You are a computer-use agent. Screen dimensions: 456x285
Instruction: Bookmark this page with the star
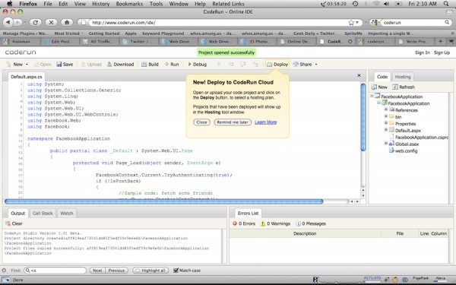pos(351,22)
